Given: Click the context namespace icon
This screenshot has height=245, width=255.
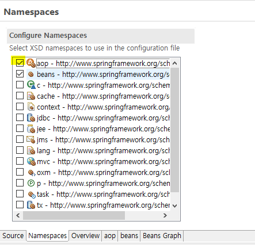Looking at the screenshot, I should [31, 107].
